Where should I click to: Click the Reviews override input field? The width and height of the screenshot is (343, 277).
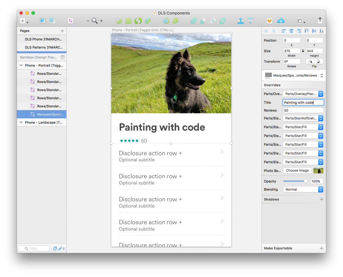pyautogui.click(x=303, y=110)
